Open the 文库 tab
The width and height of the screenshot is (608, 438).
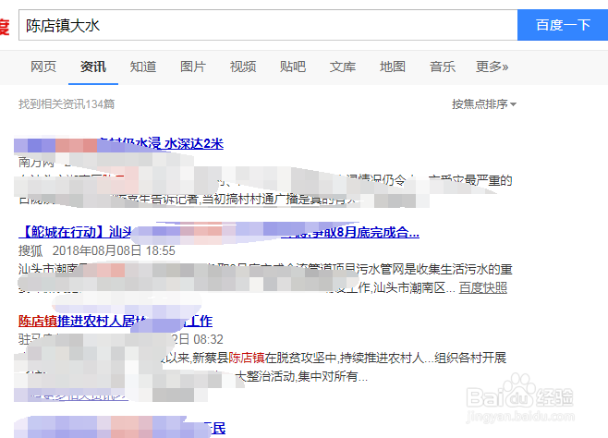tap(343, 67)
